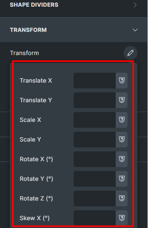Click CSS icon for Rotate Z
Viewport: 148px width, 228px height.
click(122, 199)
